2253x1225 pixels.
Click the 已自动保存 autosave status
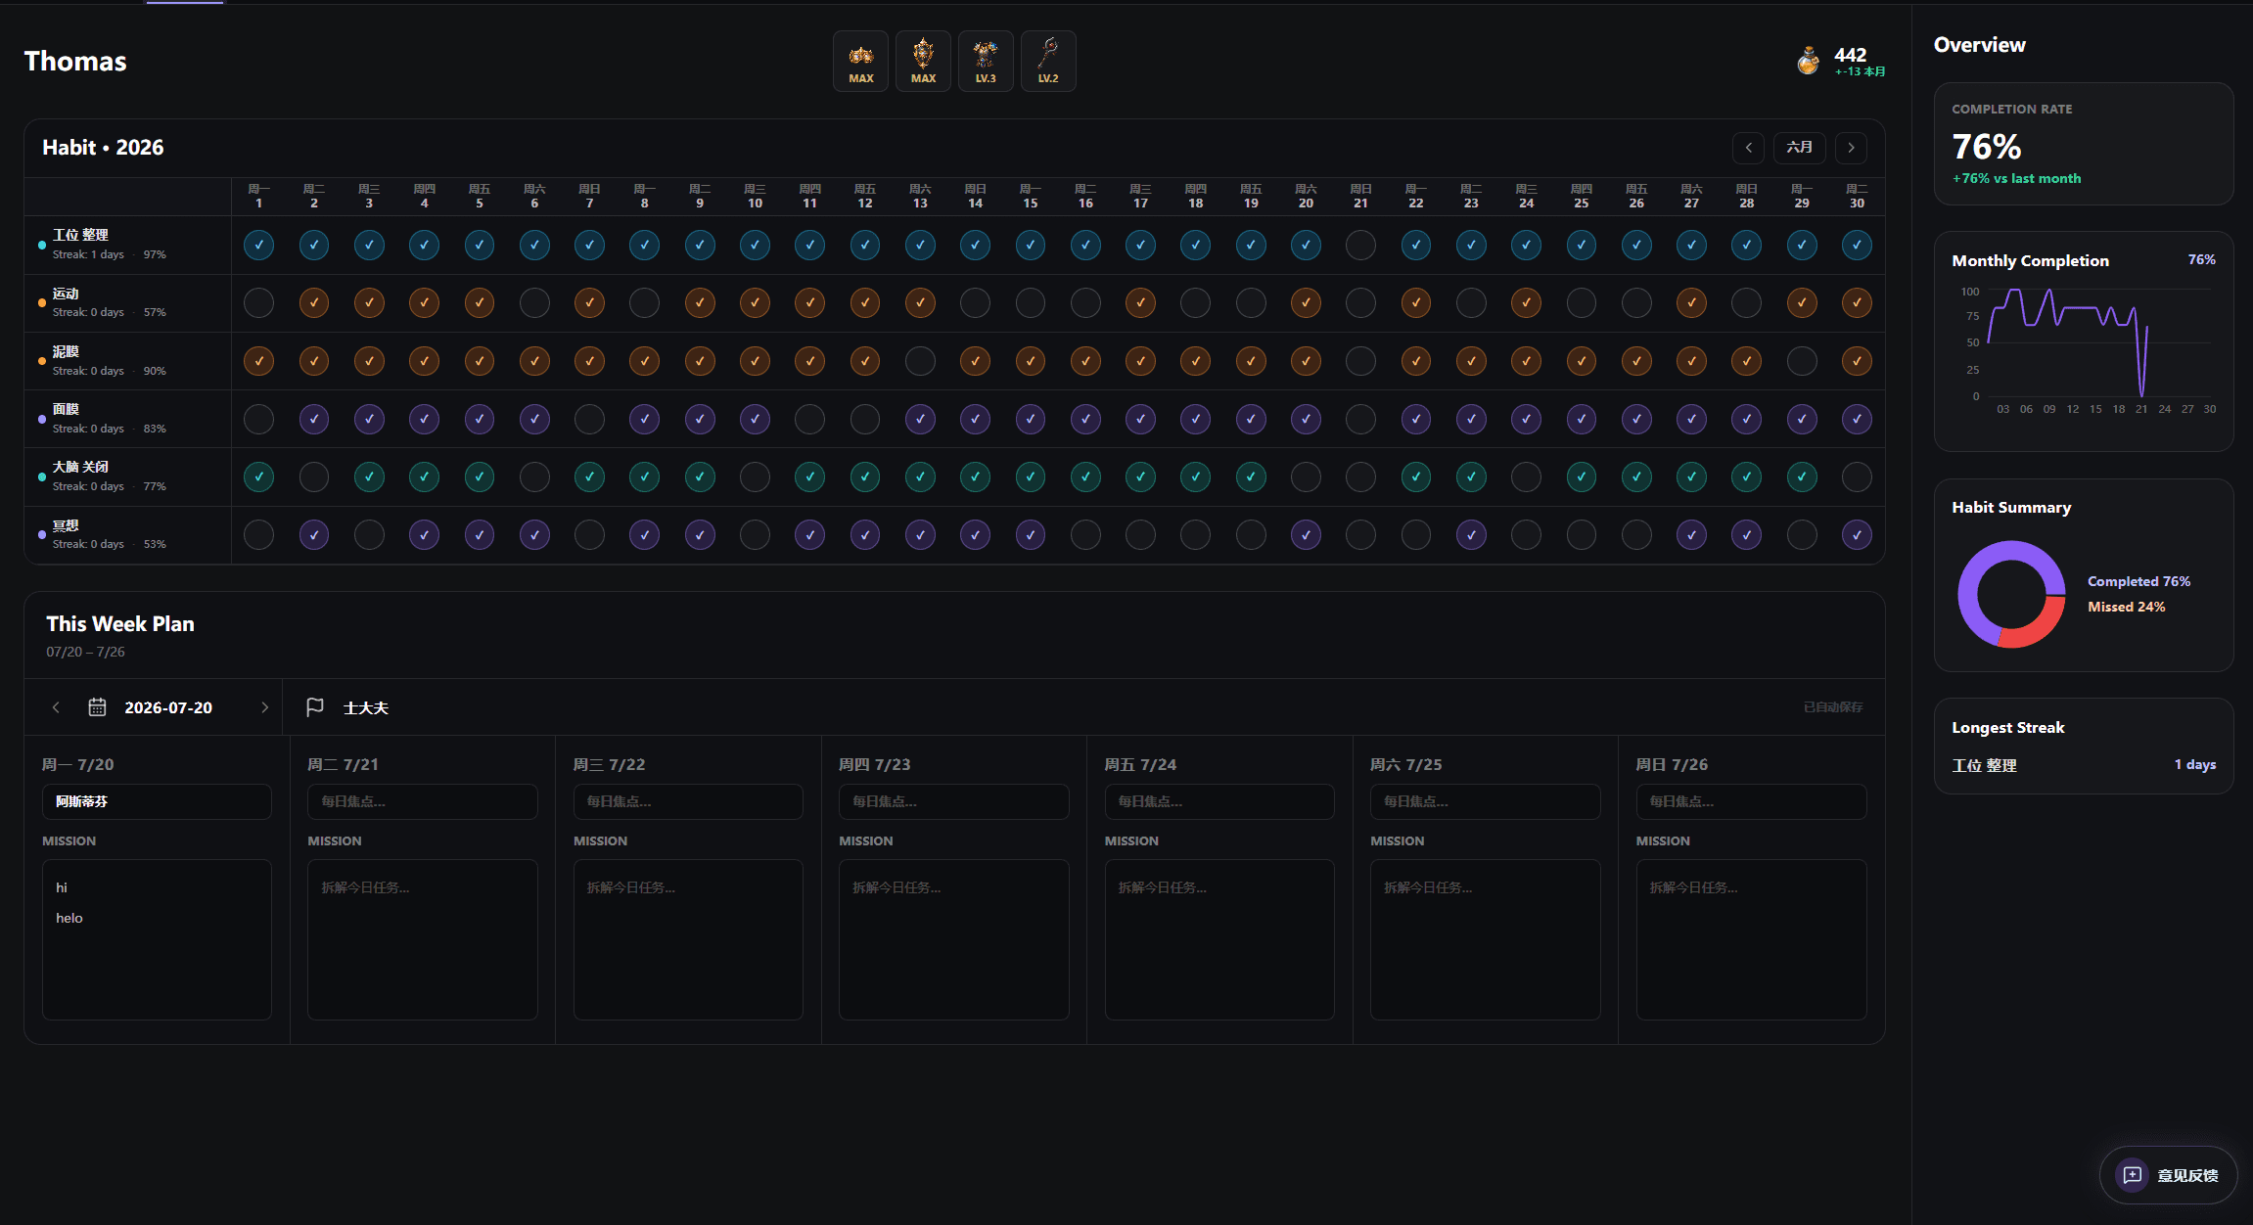[1832, 707]
